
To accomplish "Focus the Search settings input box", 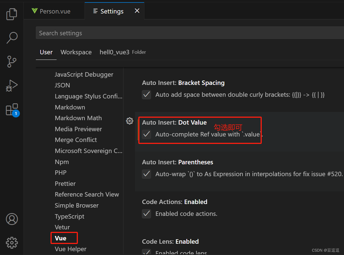I will tap(190, 33).
